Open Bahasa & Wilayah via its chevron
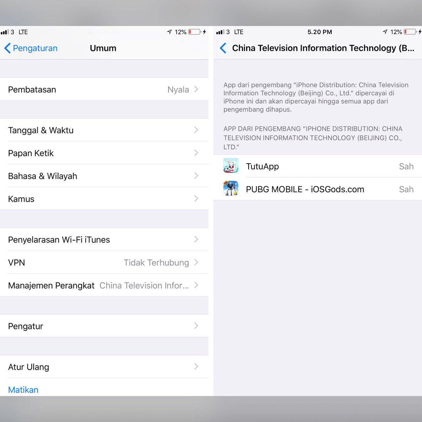This screenshot has width=422, height=422. tap(196, 176)
